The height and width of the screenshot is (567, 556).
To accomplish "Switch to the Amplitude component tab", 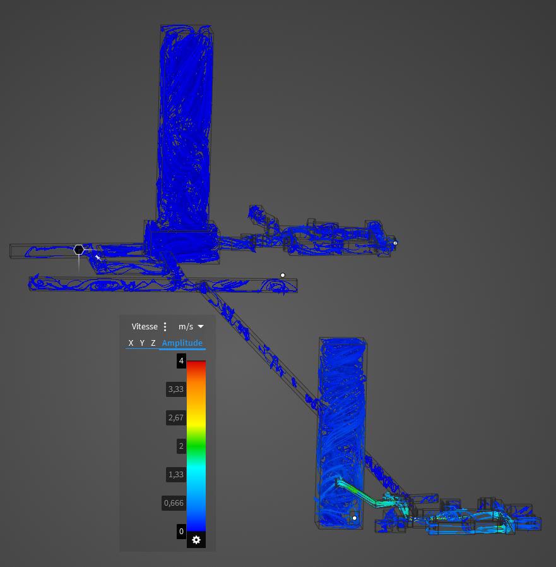I will coord(182,343).
